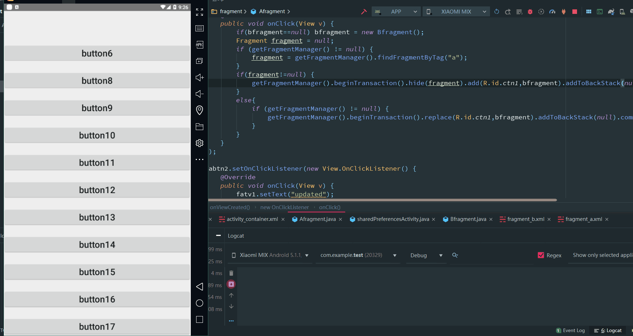Open the AVD Manager icon

coord(622,12)
